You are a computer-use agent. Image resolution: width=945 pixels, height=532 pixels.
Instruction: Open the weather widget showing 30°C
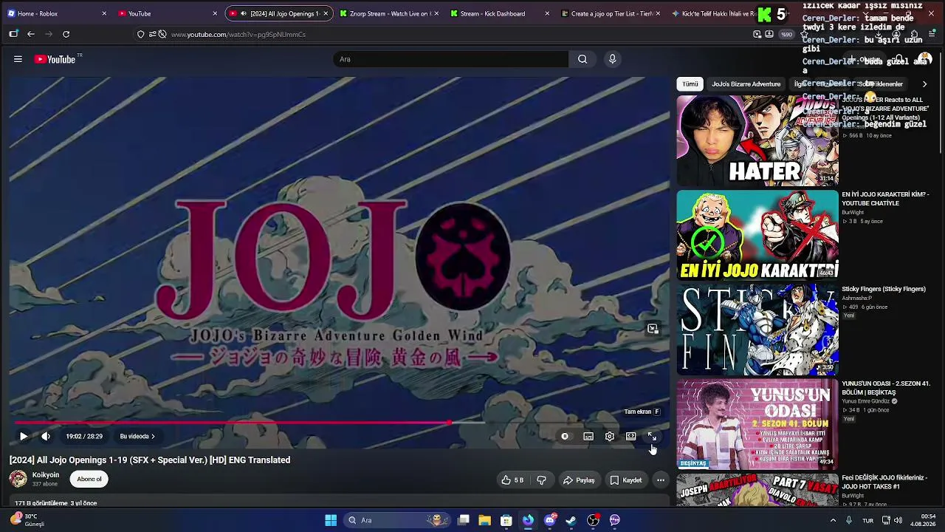pos(28,520)
